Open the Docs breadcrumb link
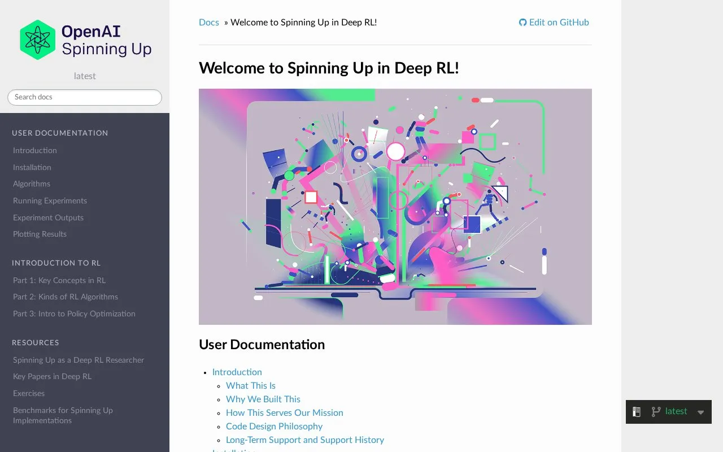723x452 pixels. pos(209,23)
